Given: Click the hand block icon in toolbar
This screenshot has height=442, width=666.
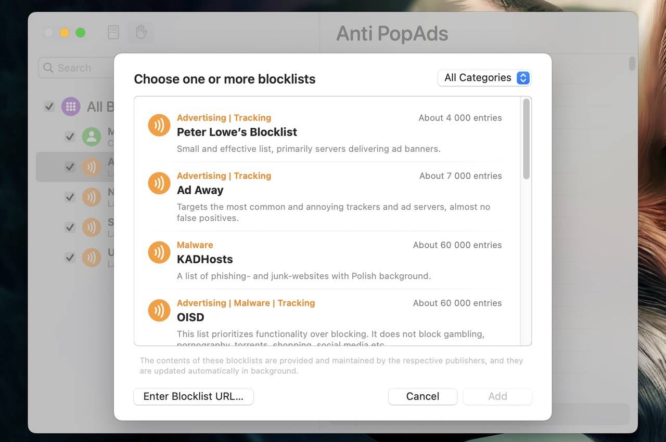Looking at the screenshot, I should (141, 33).
